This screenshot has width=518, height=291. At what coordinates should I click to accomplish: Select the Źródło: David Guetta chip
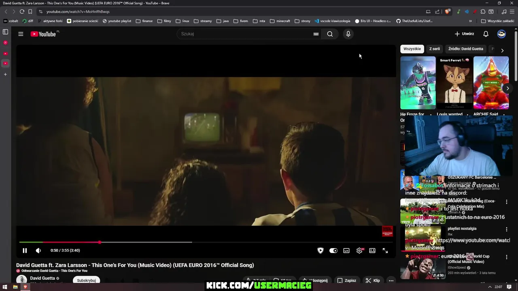point(465,49)
